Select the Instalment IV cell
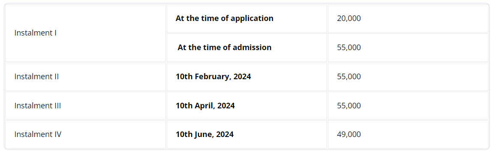The width and height of the screenshot is (495, 155). click(x=86, y=134)
